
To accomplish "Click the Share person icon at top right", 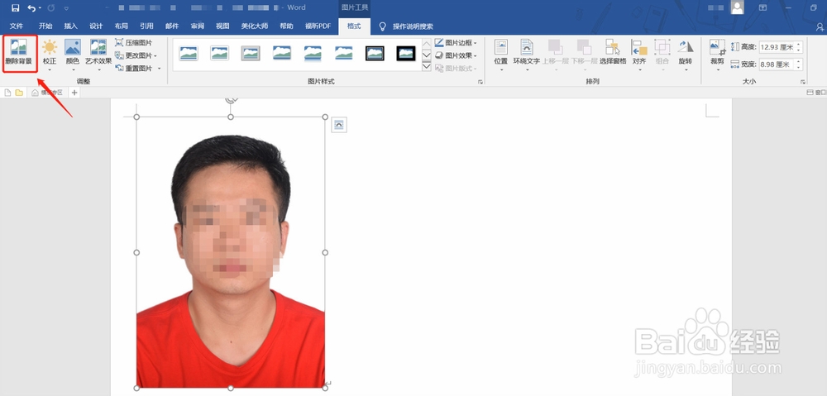I will coord(820,26).
